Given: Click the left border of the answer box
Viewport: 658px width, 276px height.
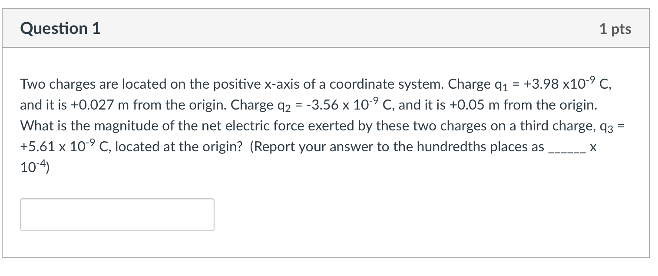Looking at the screenshot, I should click(x=20, y=214).
